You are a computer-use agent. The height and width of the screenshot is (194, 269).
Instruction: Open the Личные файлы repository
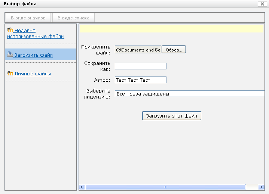33,74
